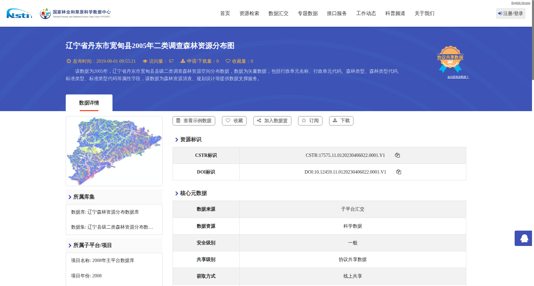The width and height of the screenshot is (534, 286).
Task: Click the page vertical scrollbar
Action: click(x=533, y=40)
